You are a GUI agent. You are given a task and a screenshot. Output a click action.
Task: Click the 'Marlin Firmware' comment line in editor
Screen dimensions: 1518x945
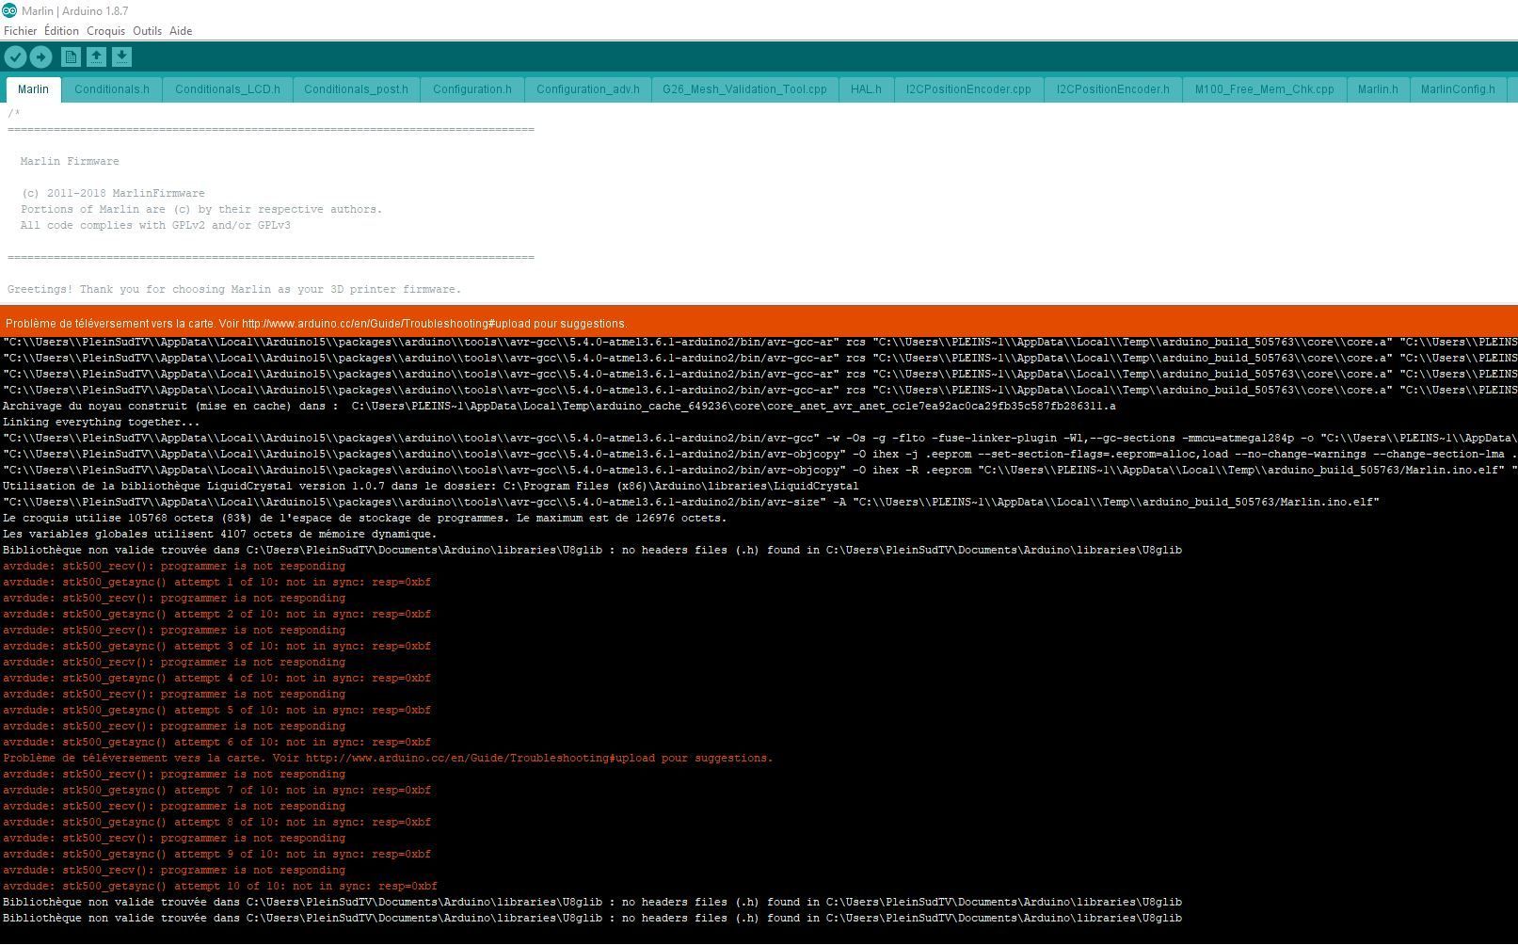[x=70, y=162]
